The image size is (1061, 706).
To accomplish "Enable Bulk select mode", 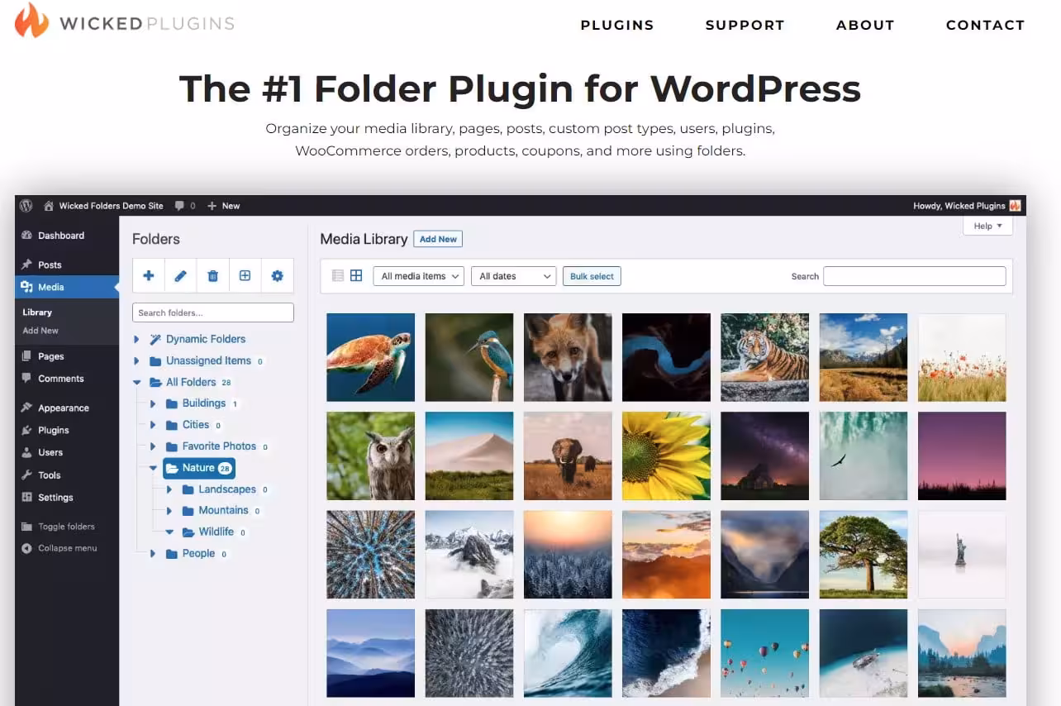I will point(592,276).
